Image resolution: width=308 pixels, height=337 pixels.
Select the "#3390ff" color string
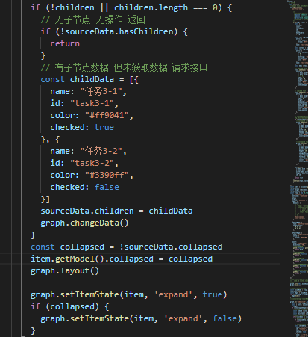tap(109, 175)
